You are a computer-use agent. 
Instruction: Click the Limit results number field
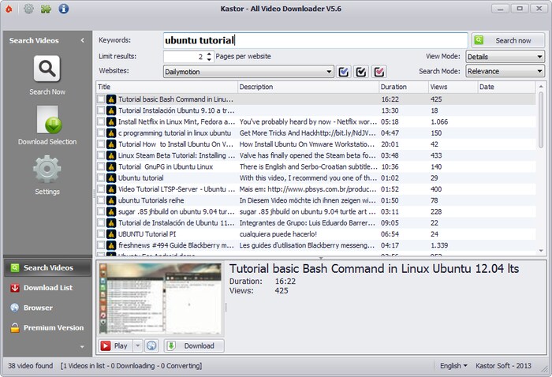pos(185,57)
